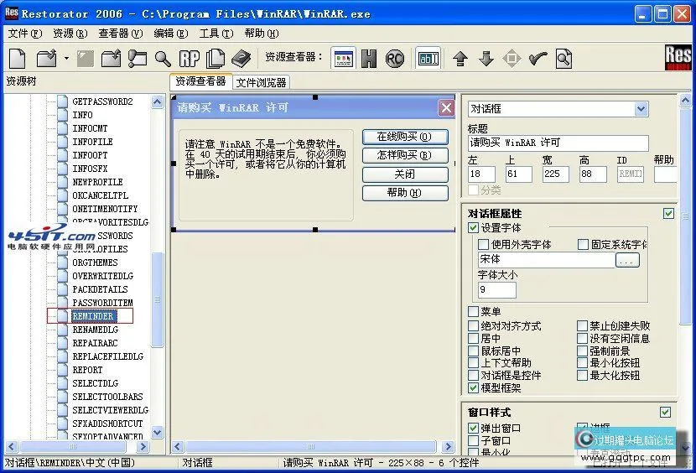
Task: Click the New file toolbar icon
Action: coord(17,58)
